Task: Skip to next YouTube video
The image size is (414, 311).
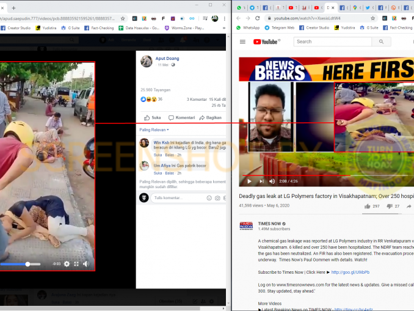Action: [261, 181]
